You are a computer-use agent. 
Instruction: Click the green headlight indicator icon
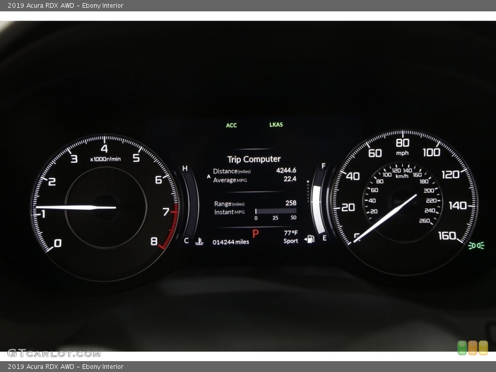coord(476,245)
